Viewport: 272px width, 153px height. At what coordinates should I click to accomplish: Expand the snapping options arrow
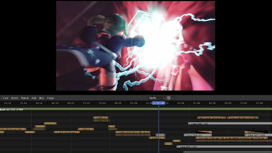point(173,98)
